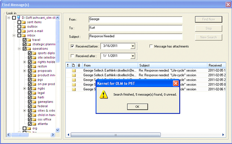This screenshot has height=144, width=232.
Task: Uncheck the travel folder checkbox
Action: (x=25, y=40)
